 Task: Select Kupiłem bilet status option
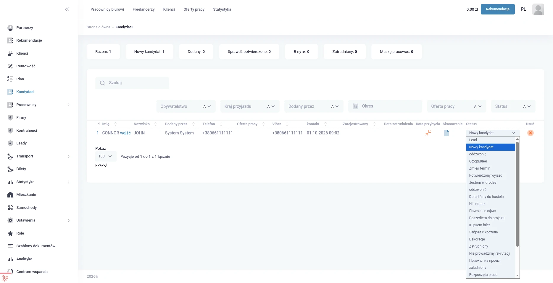[491, 225]
